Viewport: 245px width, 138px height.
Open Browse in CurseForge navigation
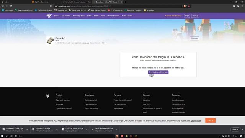click(x=57, y=16)
